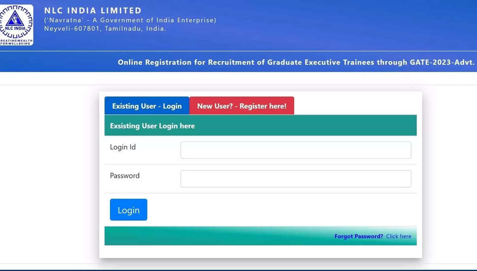
Task: Click the Login Id label
Action: tap(123, 147)
